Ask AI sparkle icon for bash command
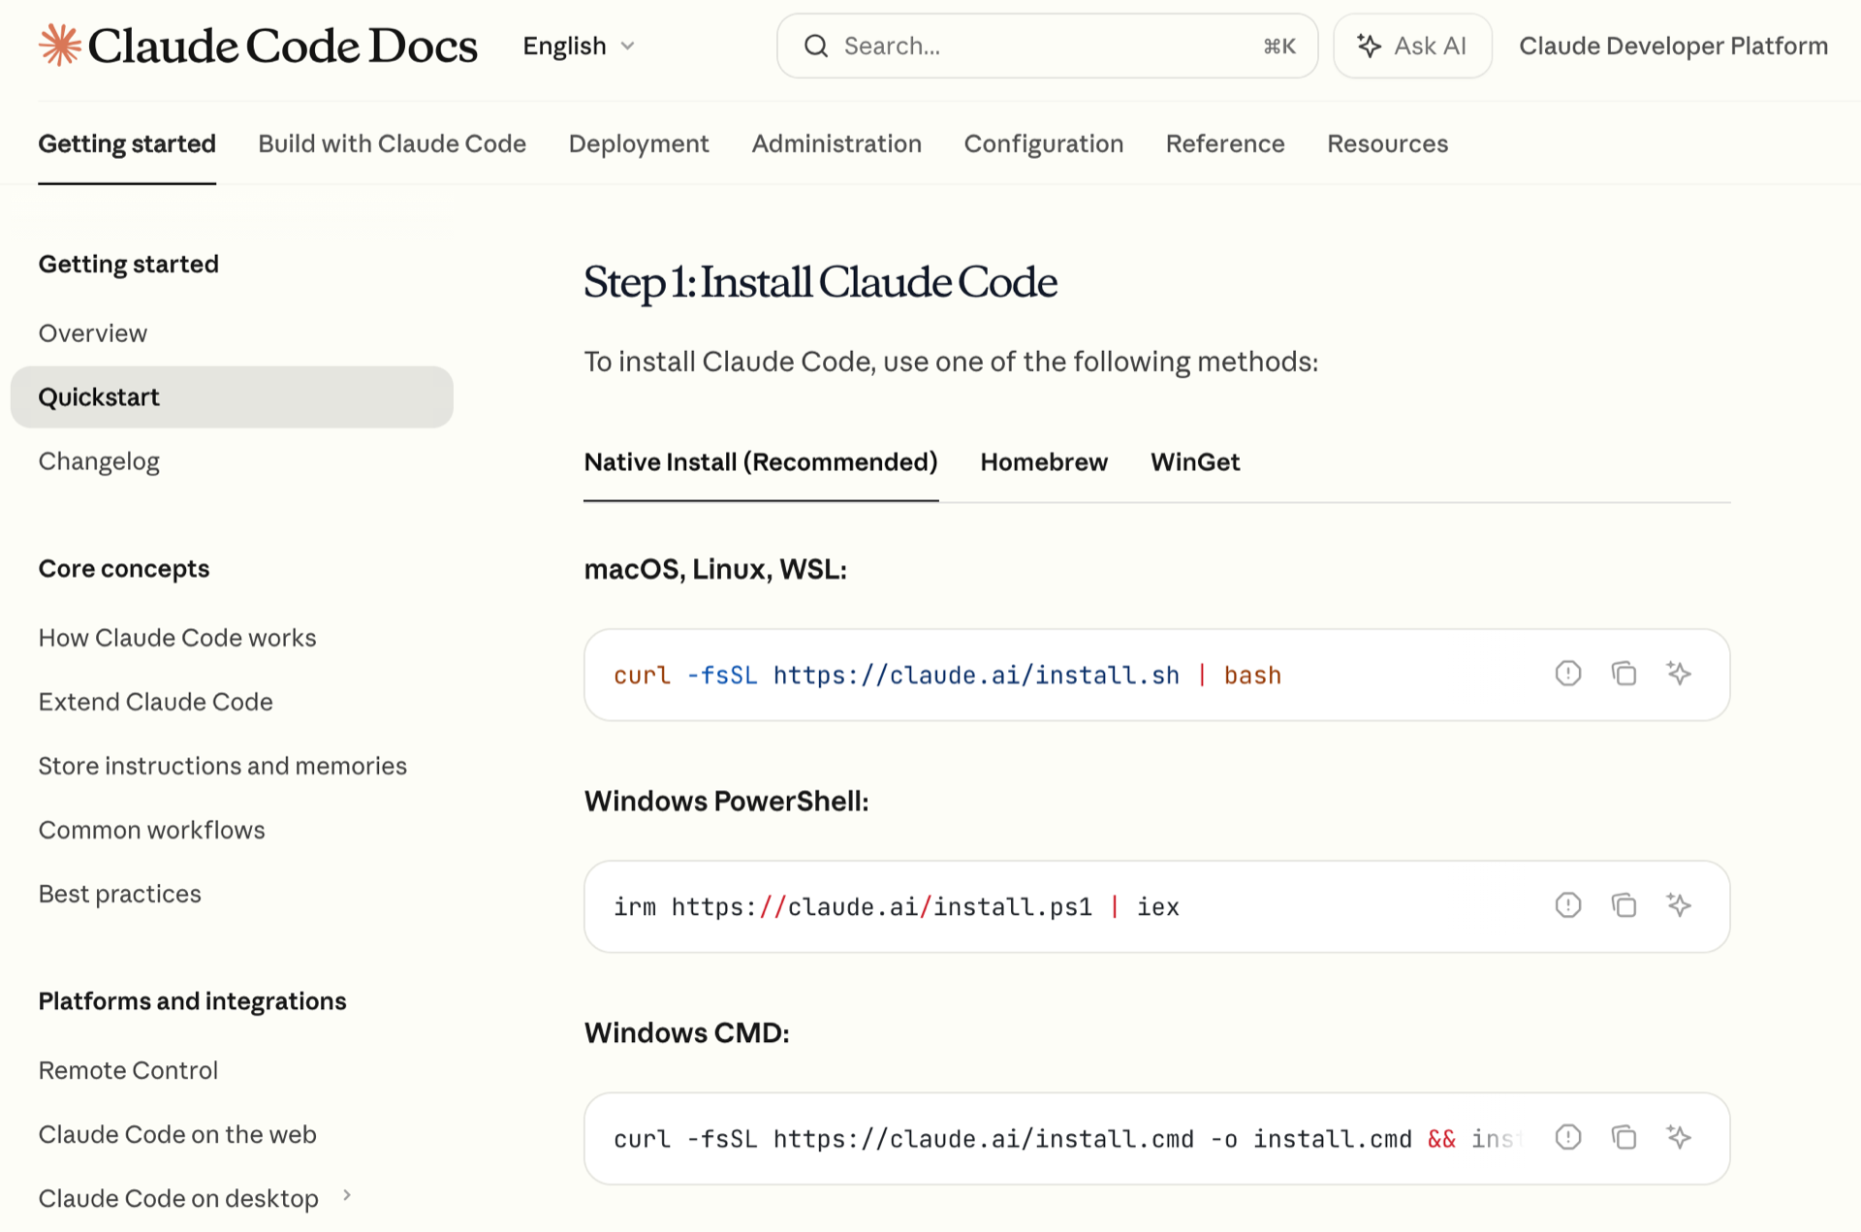The width and height of the screenshot is (1861, 1232). [x=1679, y=674]
